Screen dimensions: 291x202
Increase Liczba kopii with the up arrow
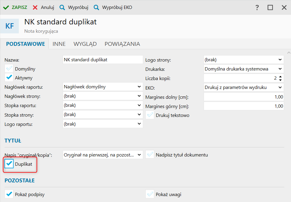coord(280,77)
